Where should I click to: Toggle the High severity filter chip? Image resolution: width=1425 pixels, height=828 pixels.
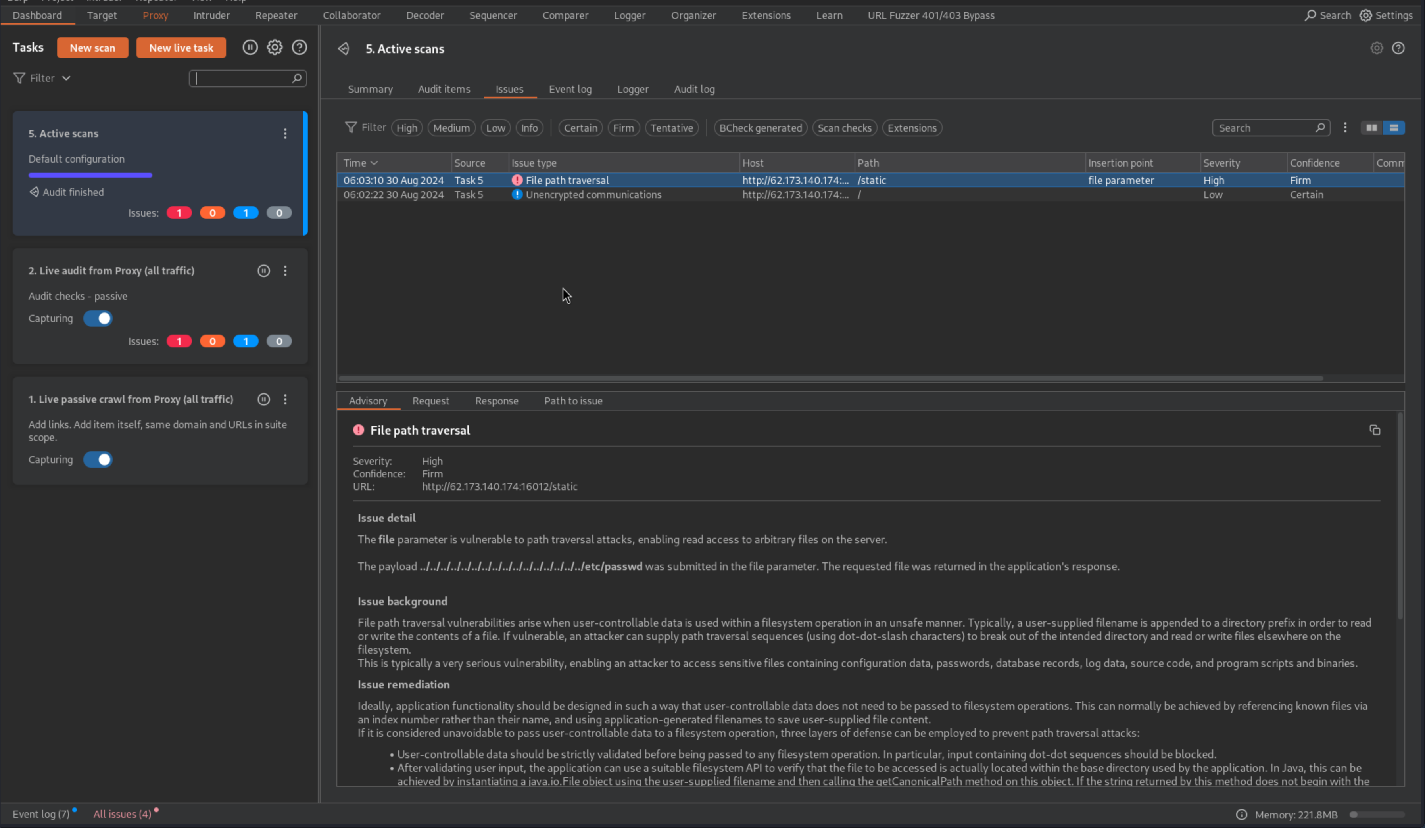click(407, 128)
